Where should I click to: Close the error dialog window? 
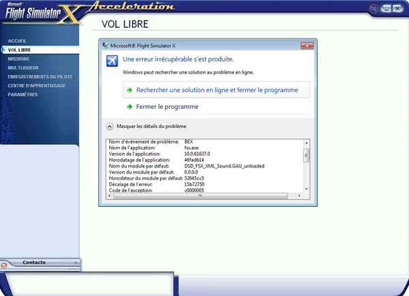307,46
